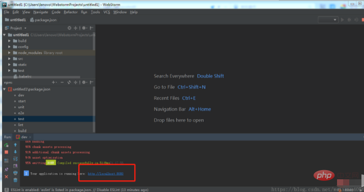
Task: Select the e2e npm script
Action: [21, 113]
